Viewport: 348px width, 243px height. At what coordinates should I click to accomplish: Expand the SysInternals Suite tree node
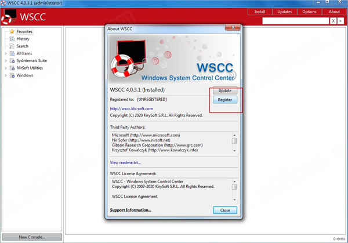(x=6, y=61)
